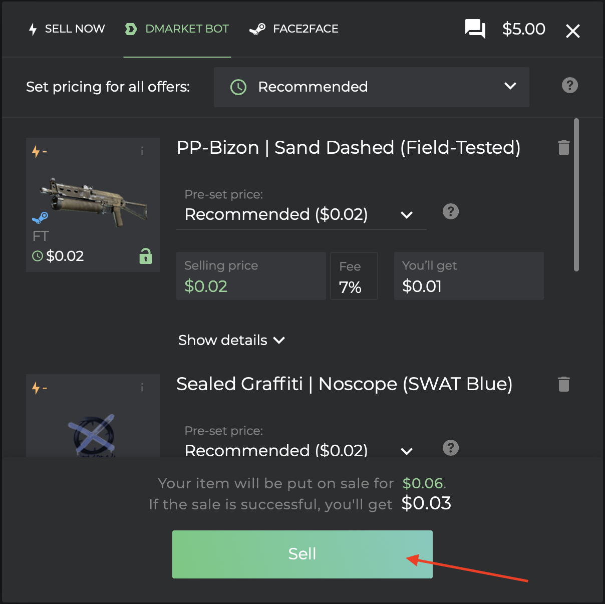Expand Sealed Graffiti pre-set price dropdown
Screen dimensions: 605x604
(x=301, y=450)
